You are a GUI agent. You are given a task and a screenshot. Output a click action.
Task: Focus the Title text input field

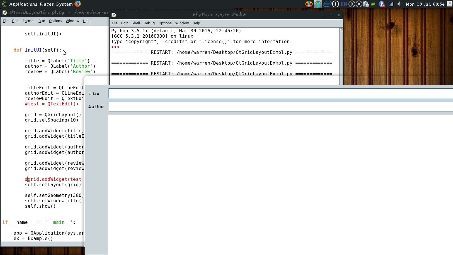click(281, 93)
